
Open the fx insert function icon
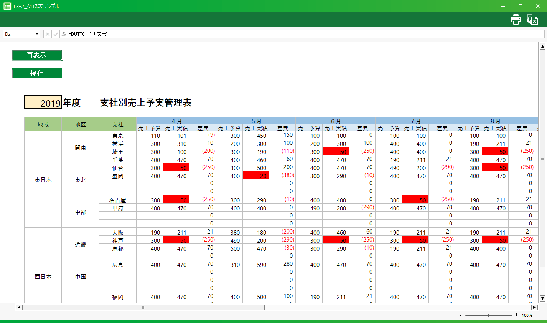(x=64, y=34)
